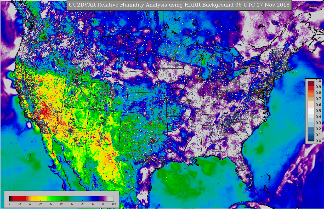Pick the white middle segment of right colorbar
324x209 pixels.
point(311,111)
